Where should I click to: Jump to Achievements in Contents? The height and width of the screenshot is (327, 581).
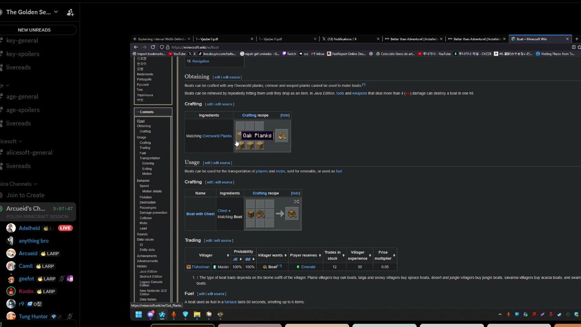pos(147,256)
